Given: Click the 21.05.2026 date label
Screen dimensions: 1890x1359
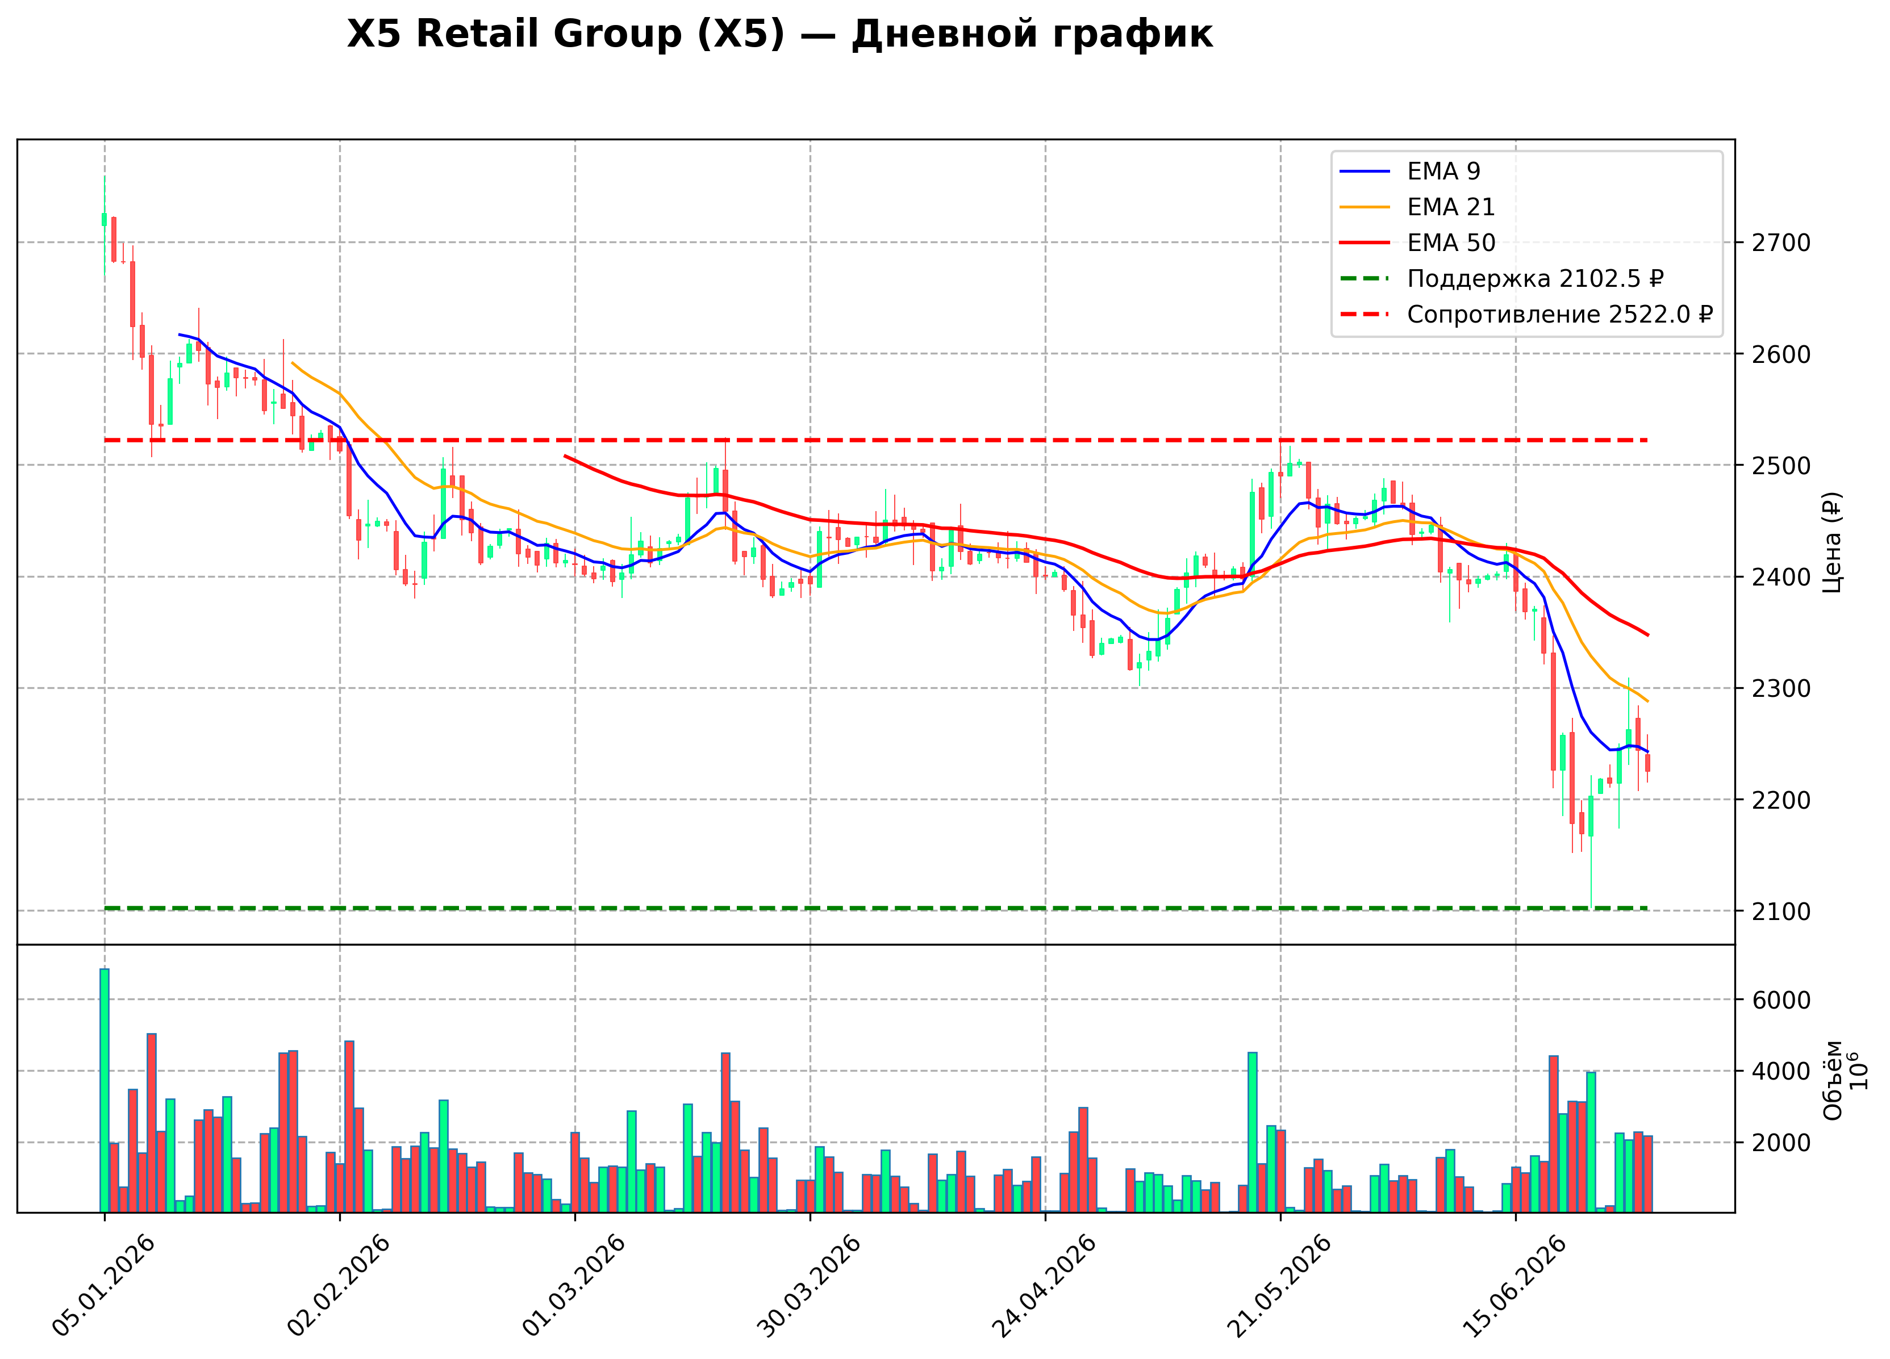Looking at the screenshot, I should pyautogui.click(x=1280, y=1286).
